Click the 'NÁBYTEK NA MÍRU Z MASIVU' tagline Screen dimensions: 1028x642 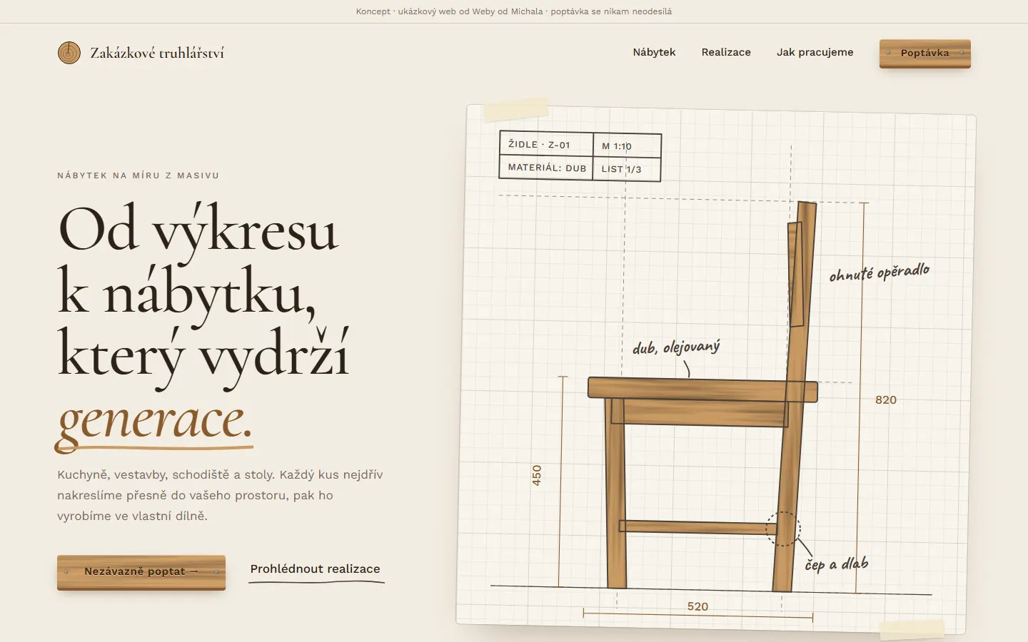(x=138, y=175)
